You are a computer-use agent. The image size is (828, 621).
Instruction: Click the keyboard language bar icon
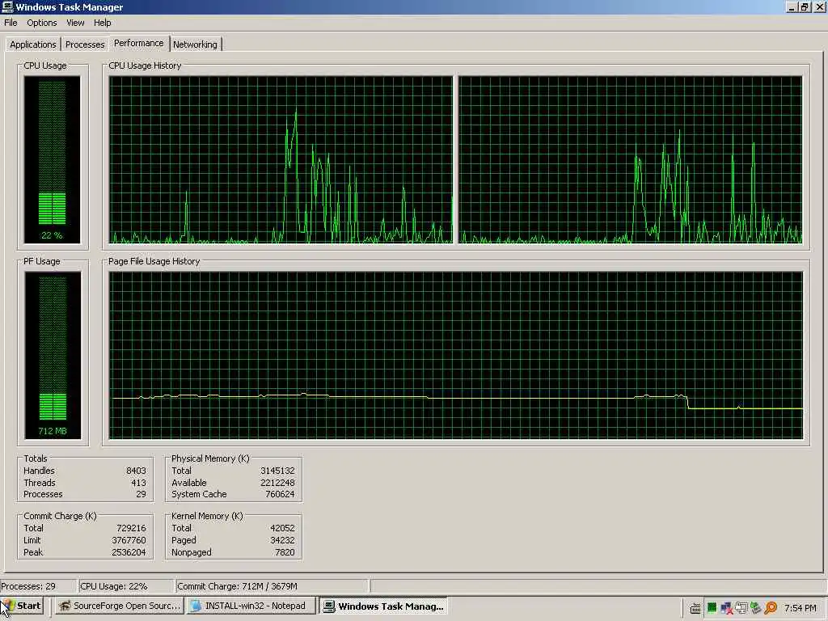click(x=695, y=608)
